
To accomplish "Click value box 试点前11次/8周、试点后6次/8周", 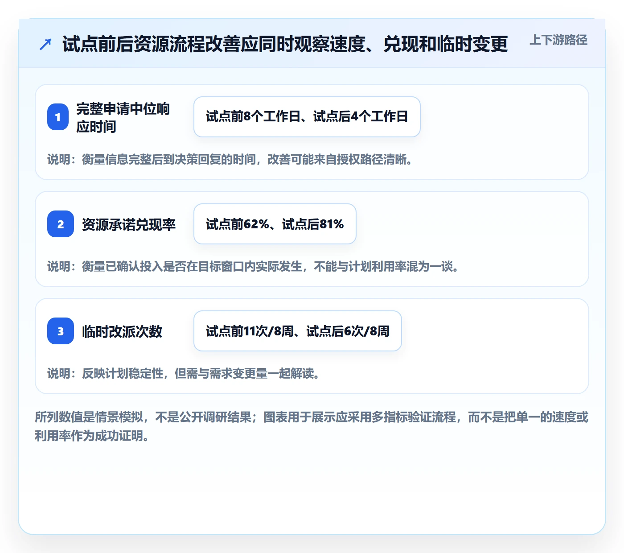I will pyautogui.click(x=298, y=331).
